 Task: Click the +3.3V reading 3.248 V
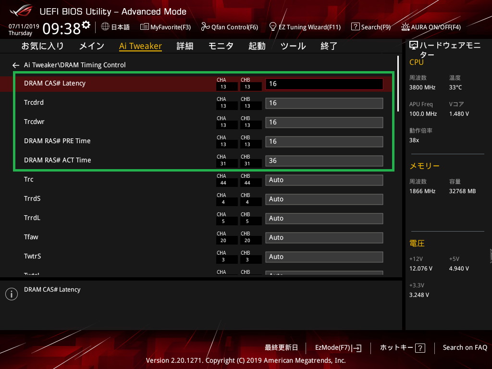point(419,295)
